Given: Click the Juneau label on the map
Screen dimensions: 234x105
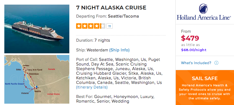Looking at the screenshot, I should tap(26, 65).
